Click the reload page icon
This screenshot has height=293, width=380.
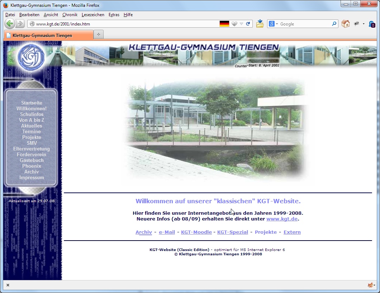pyautogui.click(x=248, y=24)
